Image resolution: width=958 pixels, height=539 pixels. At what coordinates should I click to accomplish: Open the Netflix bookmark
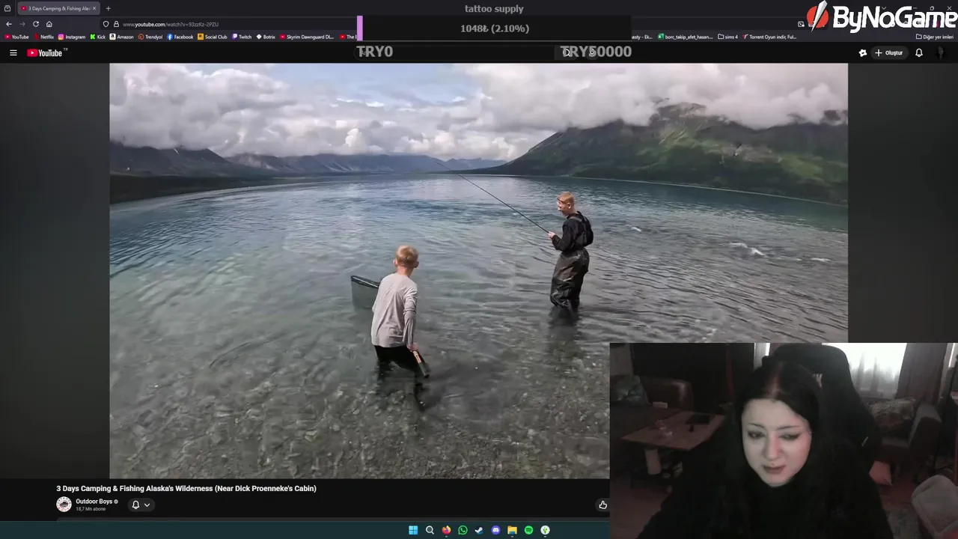click(43, 37)
